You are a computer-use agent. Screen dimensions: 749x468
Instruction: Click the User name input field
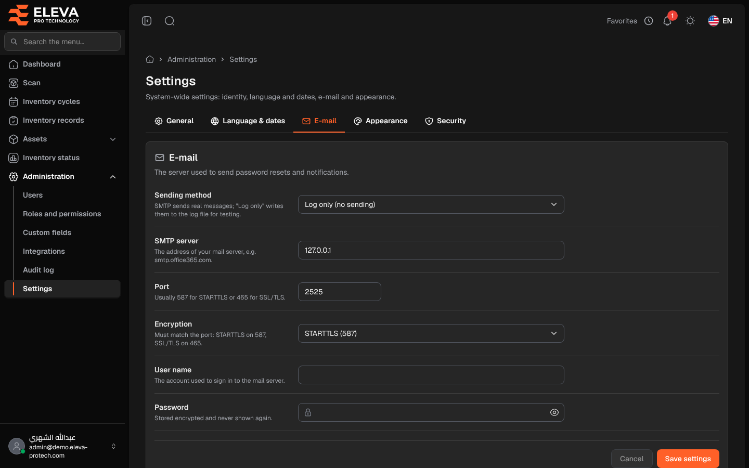click(431, 375)
